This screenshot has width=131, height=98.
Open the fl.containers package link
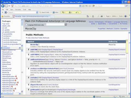(7, 36)
